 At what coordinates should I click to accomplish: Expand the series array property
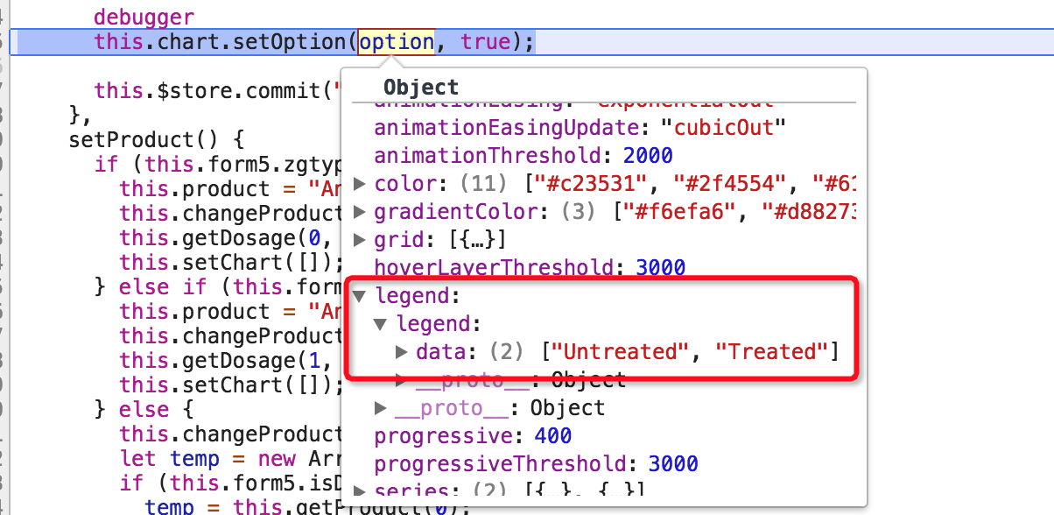tap(360, 489)
